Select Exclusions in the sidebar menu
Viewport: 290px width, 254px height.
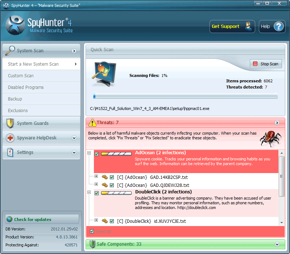[x=18, y=111]
